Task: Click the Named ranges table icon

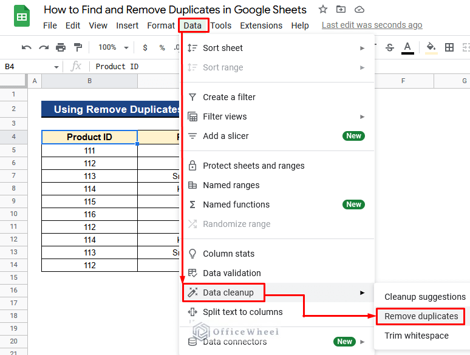Action: [x=192, y=185]
